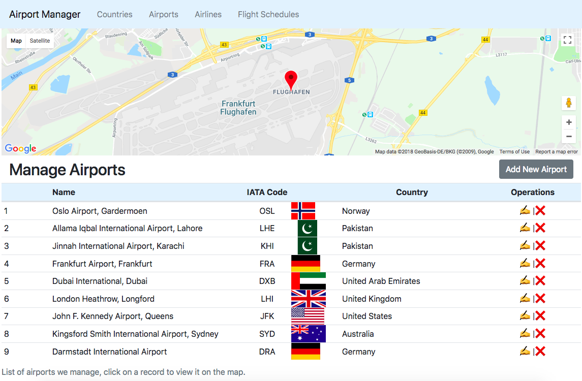582x381 pixels.
Task: Click the United States flag image
Action: [308, 316]
